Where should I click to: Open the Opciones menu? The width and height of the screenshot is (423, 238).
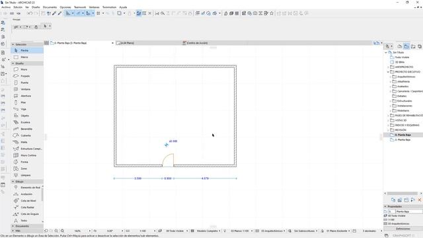click(x=65, y=7)
